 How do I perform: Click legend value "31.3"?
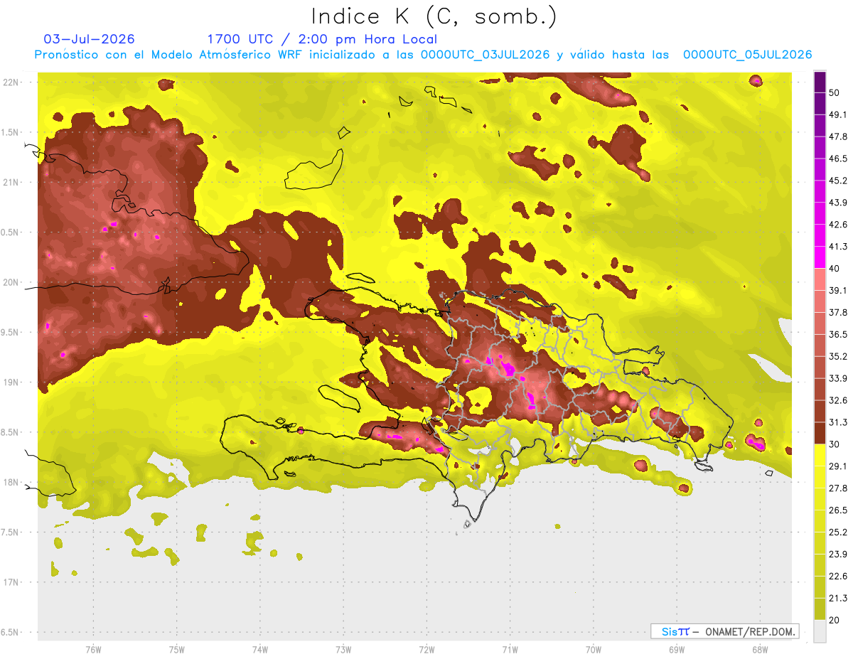point(837,422)
